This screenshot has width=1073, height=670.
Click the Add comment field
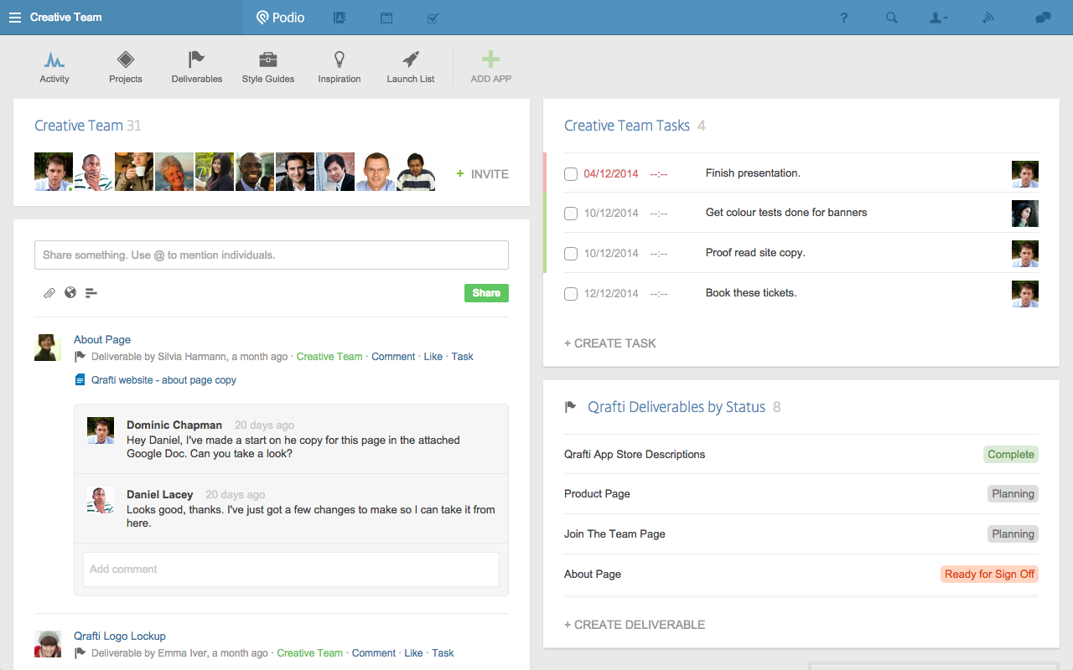[x=291, y=569]
